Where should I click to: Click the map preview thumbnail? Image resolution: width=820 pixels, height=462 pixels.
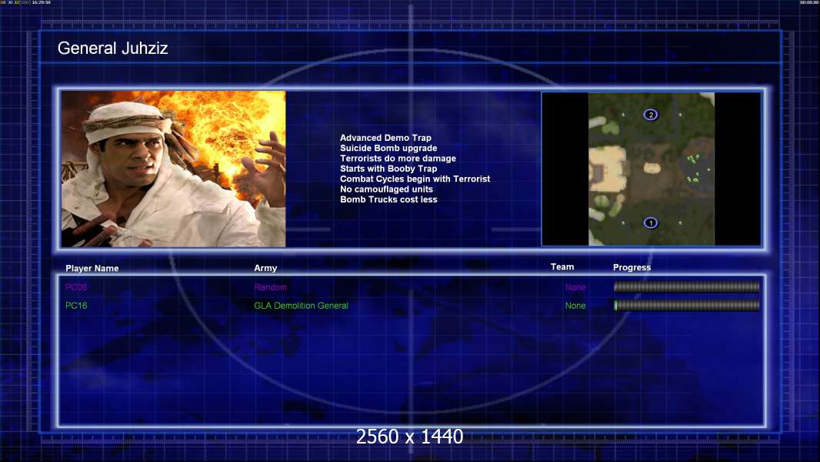tap(651, 169)
